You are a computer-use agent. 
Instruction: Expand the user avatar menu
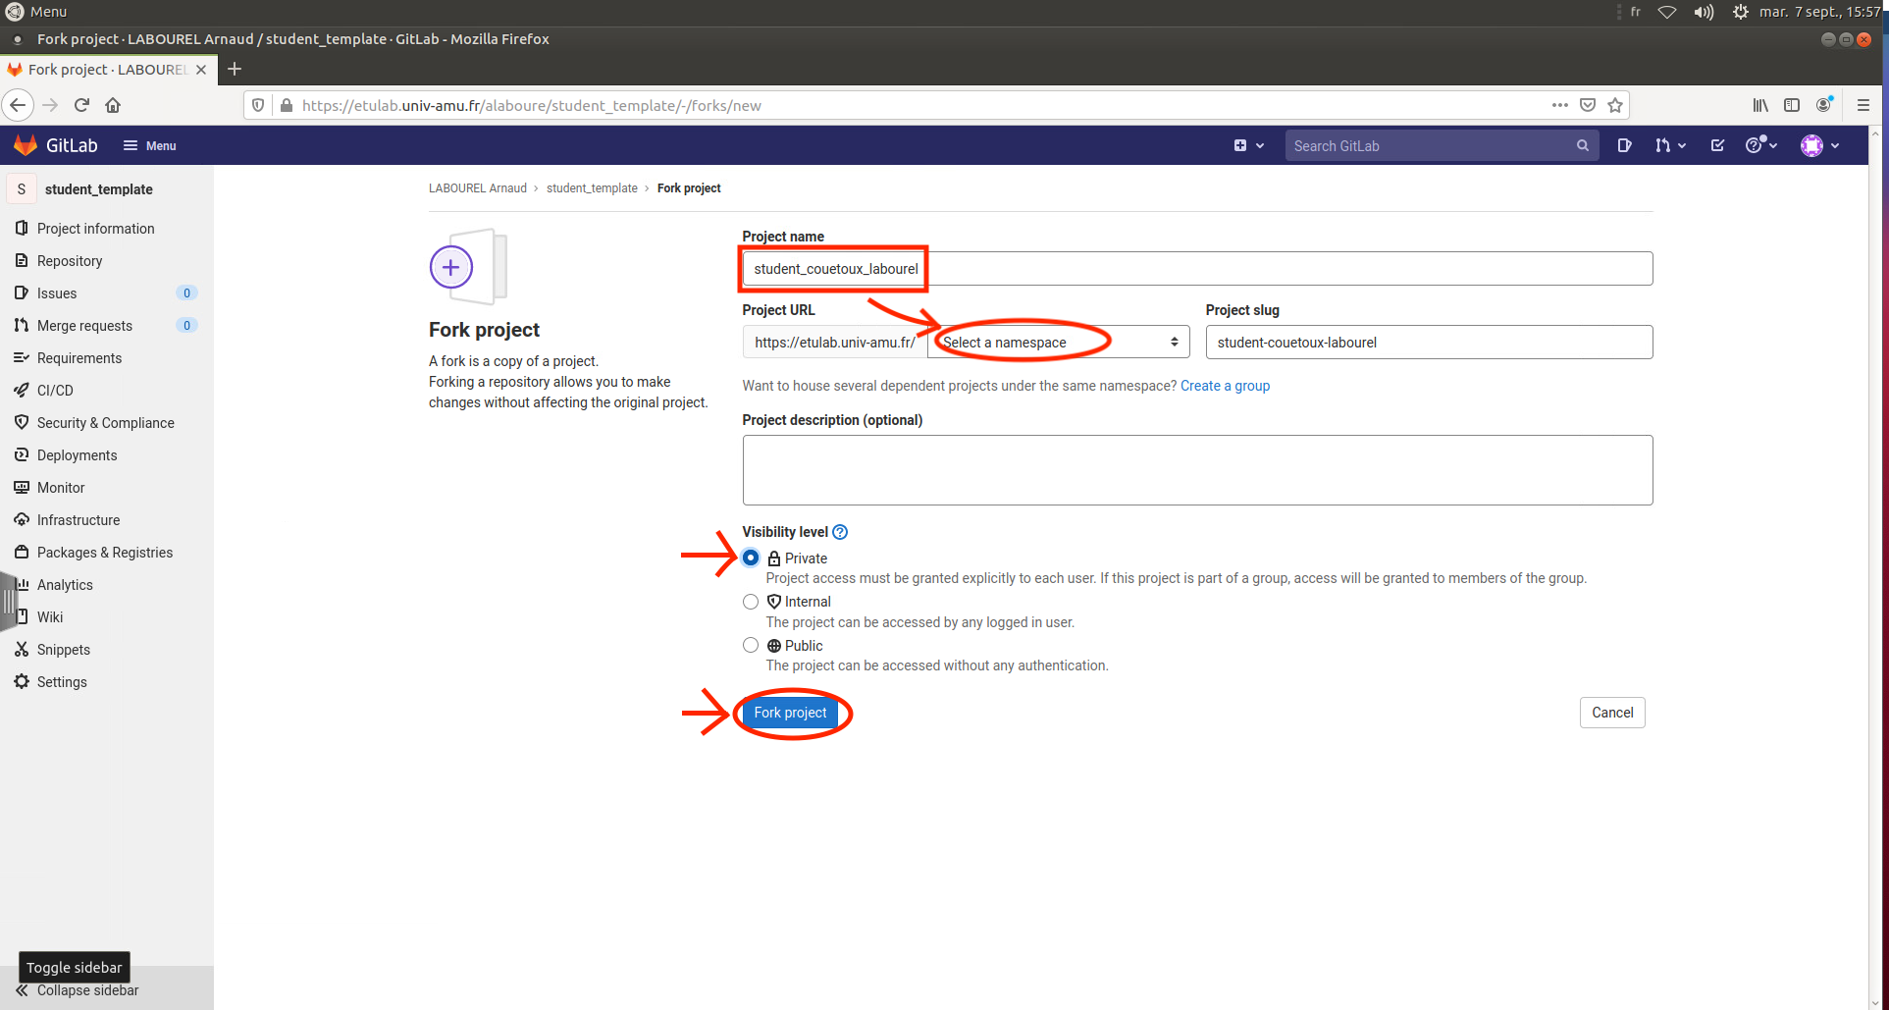pyautogui.click(x=1819, y=145)
